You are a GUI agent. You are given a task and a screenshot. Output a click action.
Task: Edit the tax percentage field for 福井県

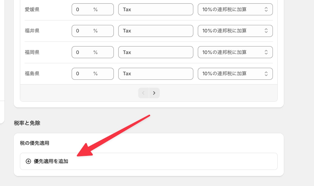tap(89, 31)
